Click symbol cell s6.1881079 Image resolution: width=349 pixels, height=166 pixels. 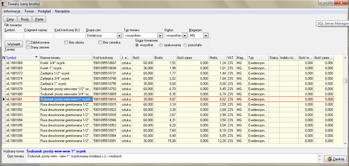click(22, 89)
